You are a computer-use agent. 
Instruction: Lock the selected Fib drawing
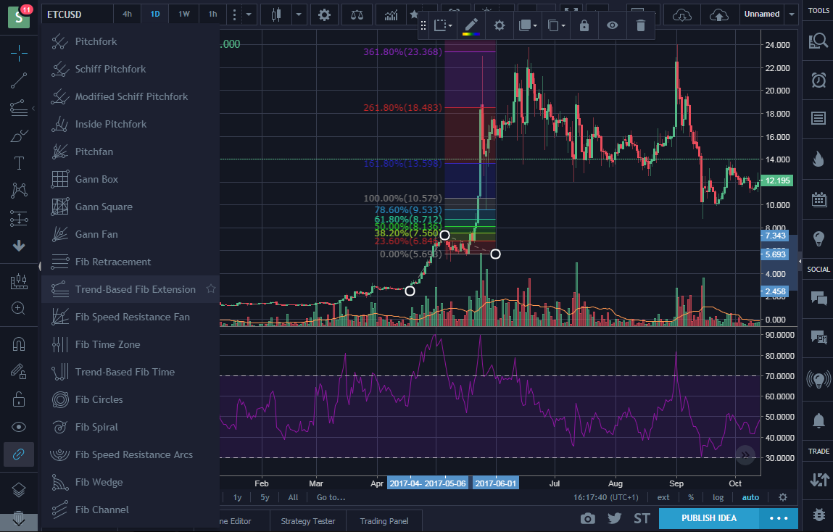(x=584, y=25)
